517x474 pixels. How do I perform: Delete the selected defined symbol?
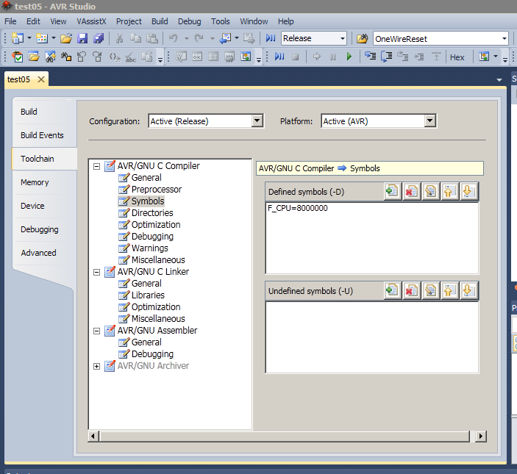tap(411, 192)
